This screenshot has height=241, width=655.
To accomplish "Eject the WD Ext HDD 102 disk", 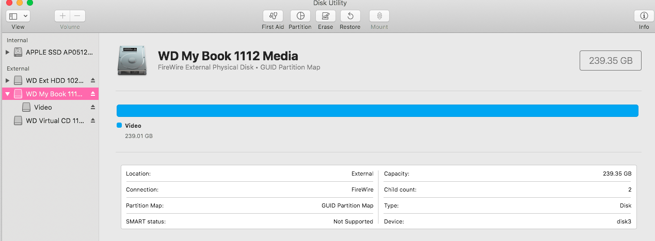I will tap(93, 80).
